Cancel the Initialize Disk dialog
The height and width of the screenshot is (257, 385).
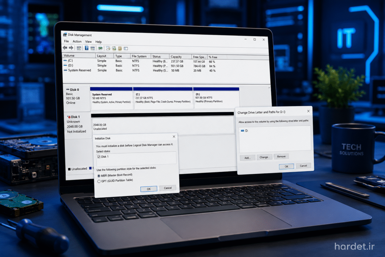[168, 188]
